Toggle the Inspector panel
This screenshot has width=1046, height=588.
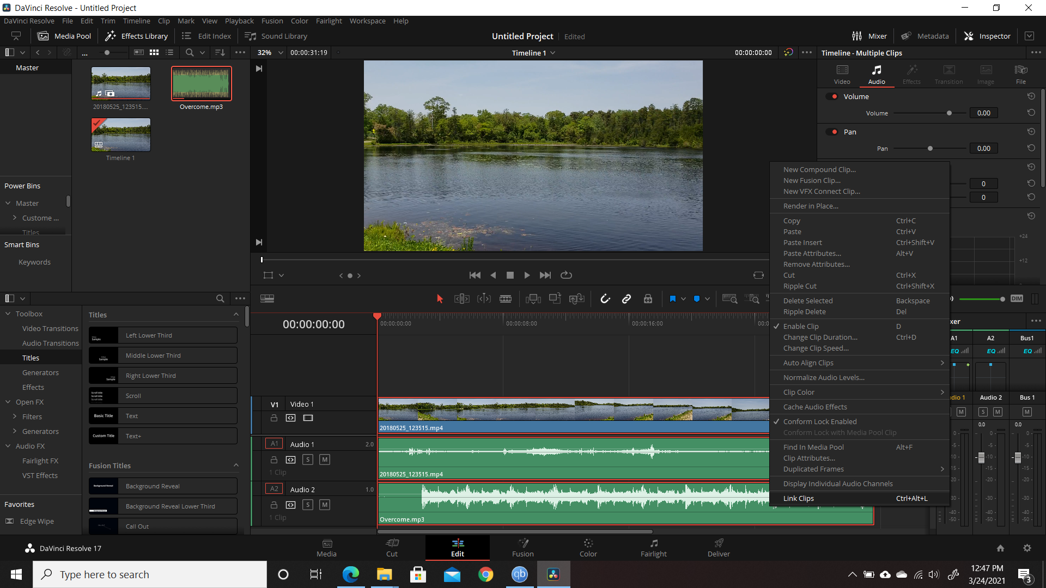pyautogui.click(x=987, y=36)
